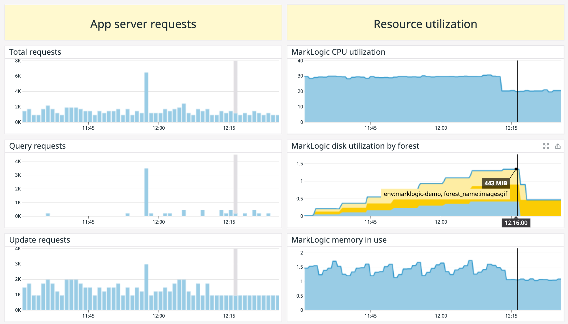Click the Update requests panel title
Viewport: 568px width, 324px height.
39,240
